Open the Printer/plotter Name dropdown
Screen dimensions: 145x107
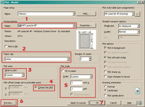click(x=74, y=26)
